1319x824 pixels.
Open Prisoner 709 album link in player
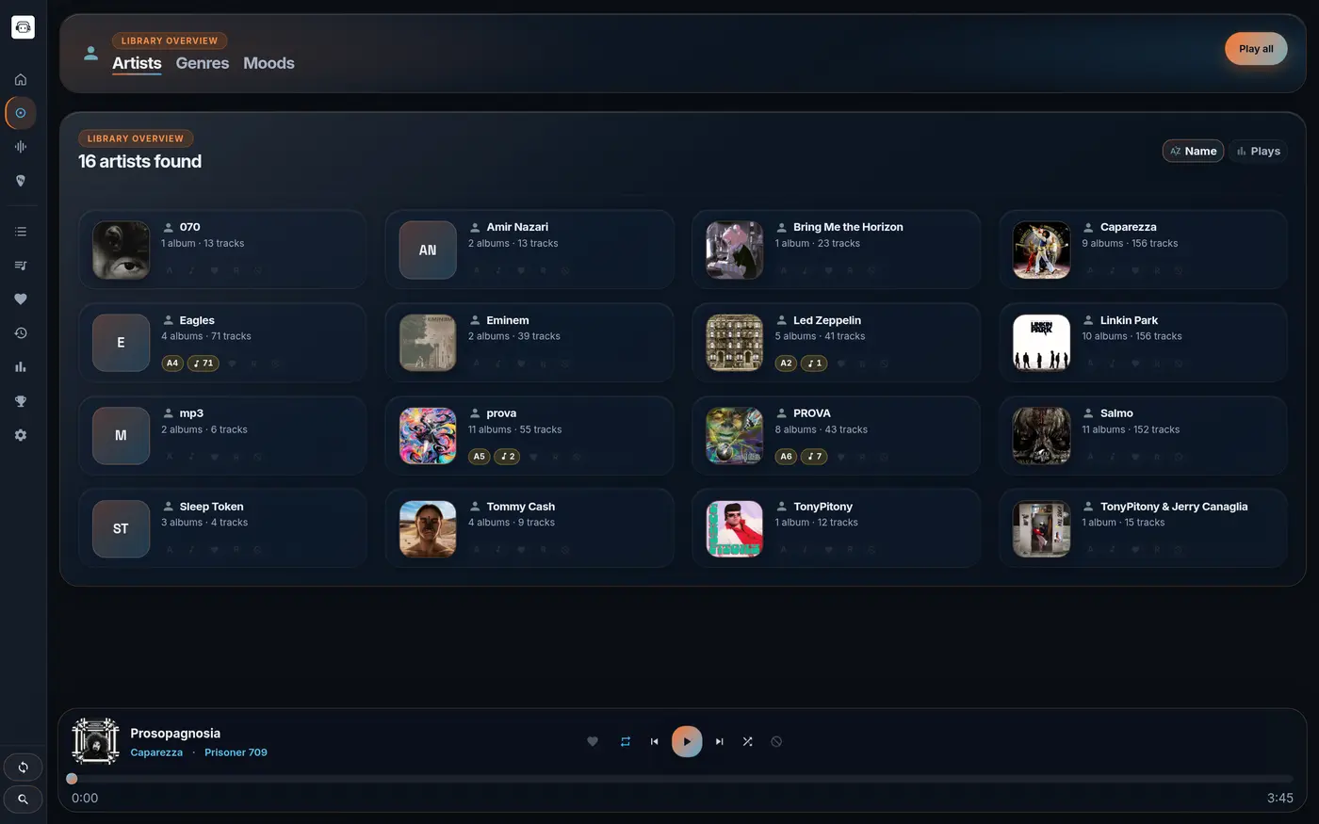point(236,752)
